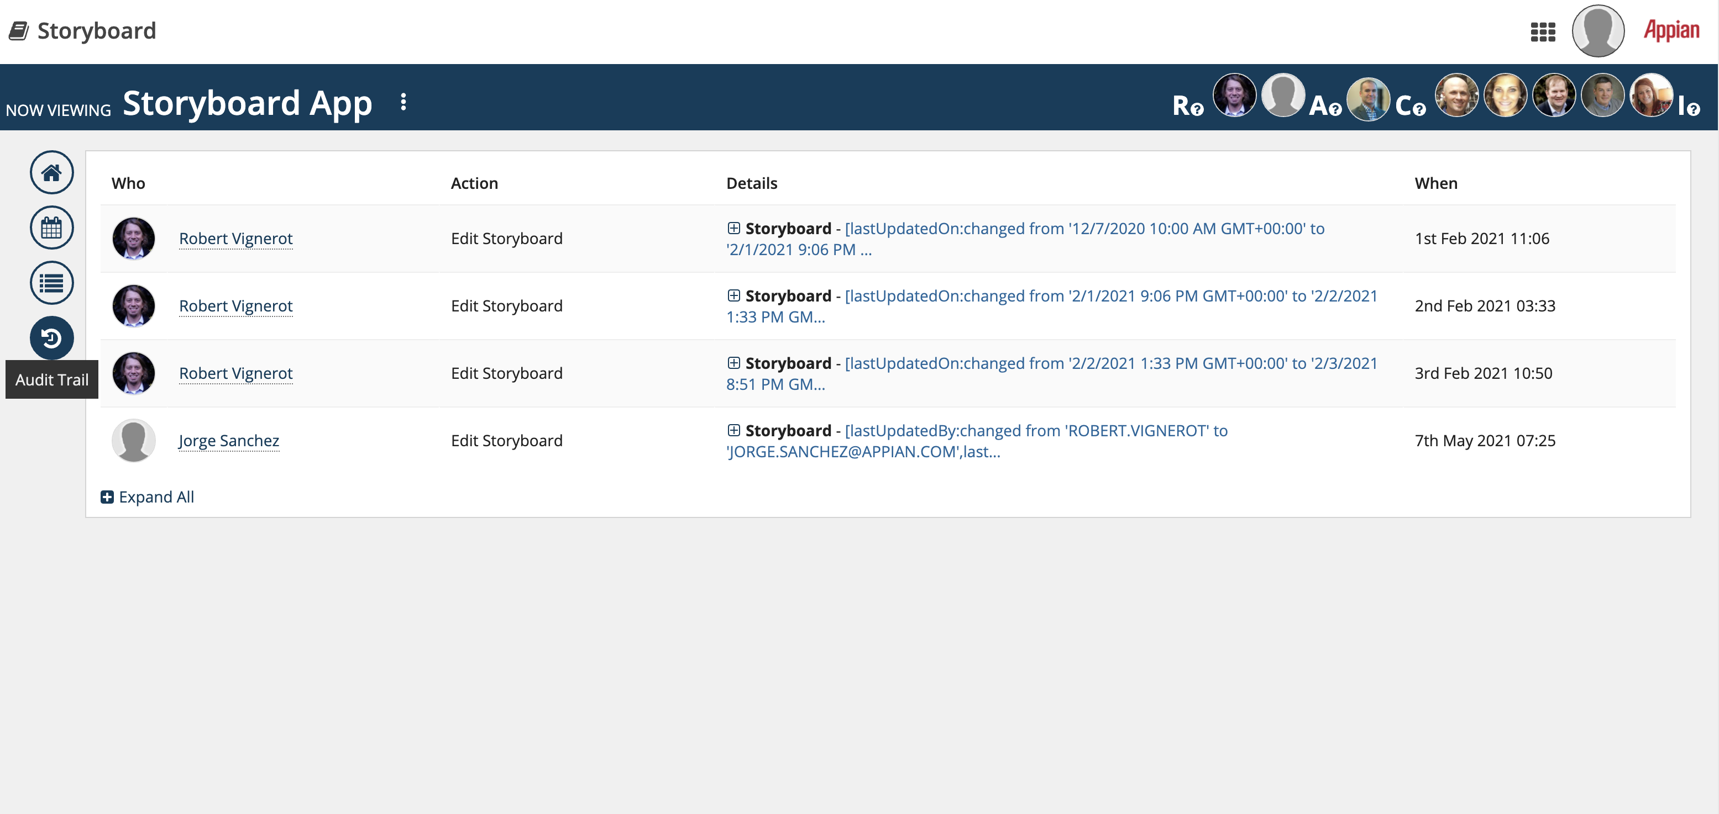Open Jorge Sanchez user link

(x=229, y=441)
